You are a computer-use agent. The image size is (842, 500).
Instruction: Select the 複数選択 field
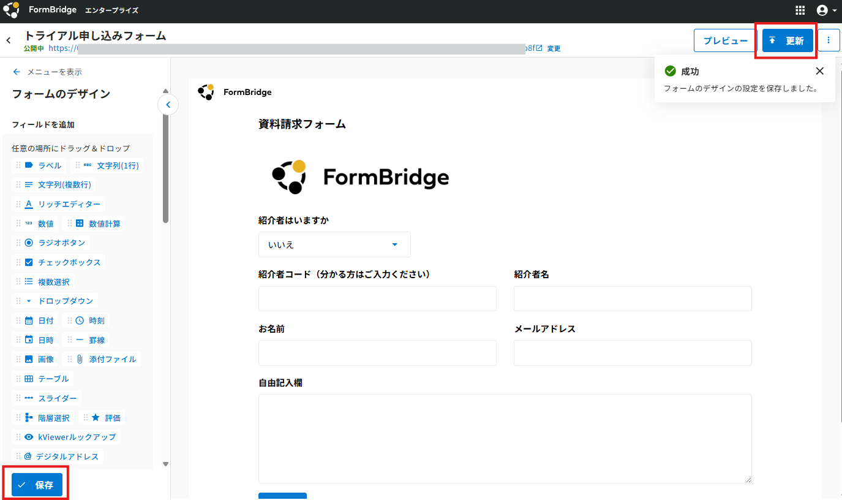(x=43, y=282)
